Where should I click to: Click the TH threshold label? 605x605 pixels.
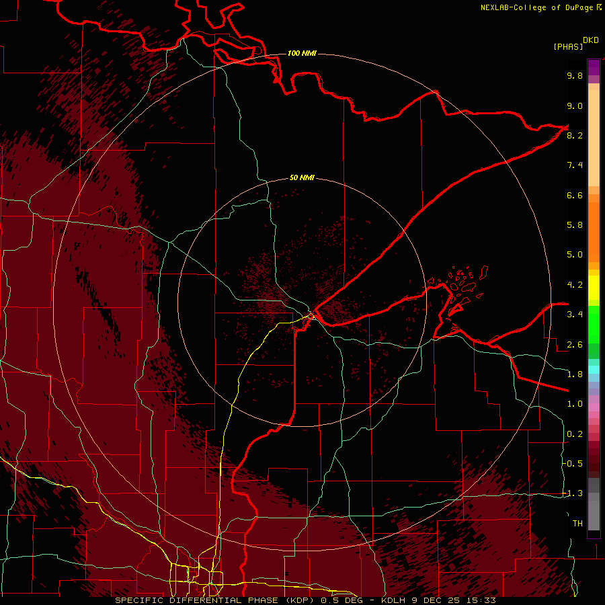(x=577, y=523)
